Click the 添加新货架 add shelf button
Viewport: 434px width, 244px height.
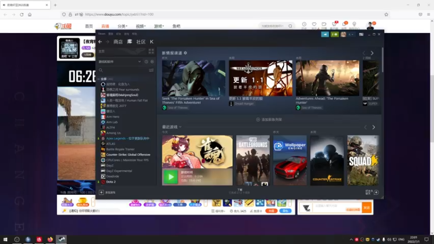269,119
